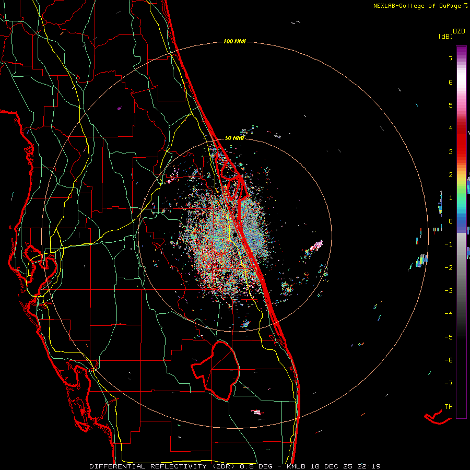Click the pink-white echo streak east of radar
Screen dimensions: 470x470
[x=316, y=246]
